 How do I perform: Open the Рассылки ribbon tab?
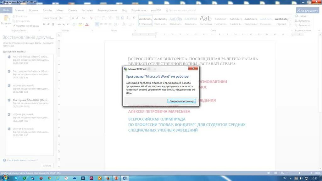point(87,10)
